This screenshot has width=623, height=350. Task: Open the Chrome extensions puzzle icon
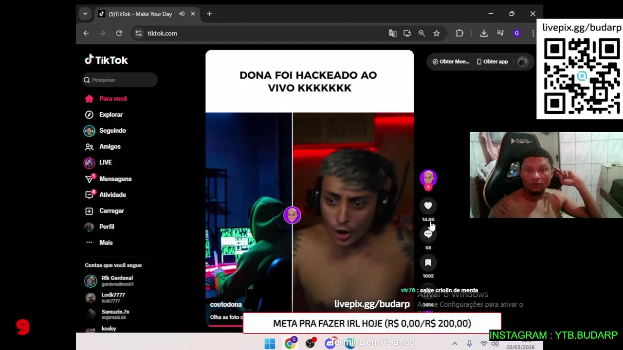[x=459, y=34]
